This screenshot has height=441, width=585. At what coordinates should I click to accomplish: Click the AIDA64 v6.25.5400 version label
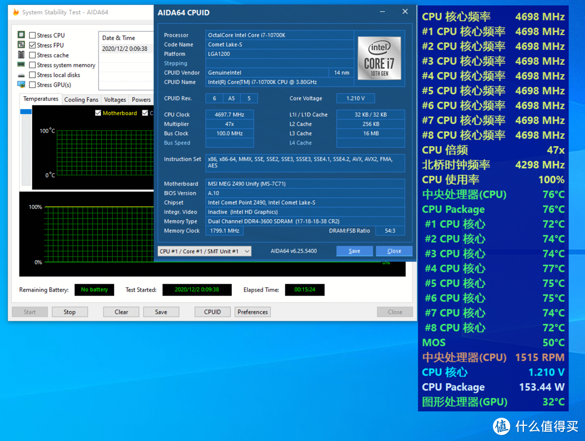pos(294,251)
